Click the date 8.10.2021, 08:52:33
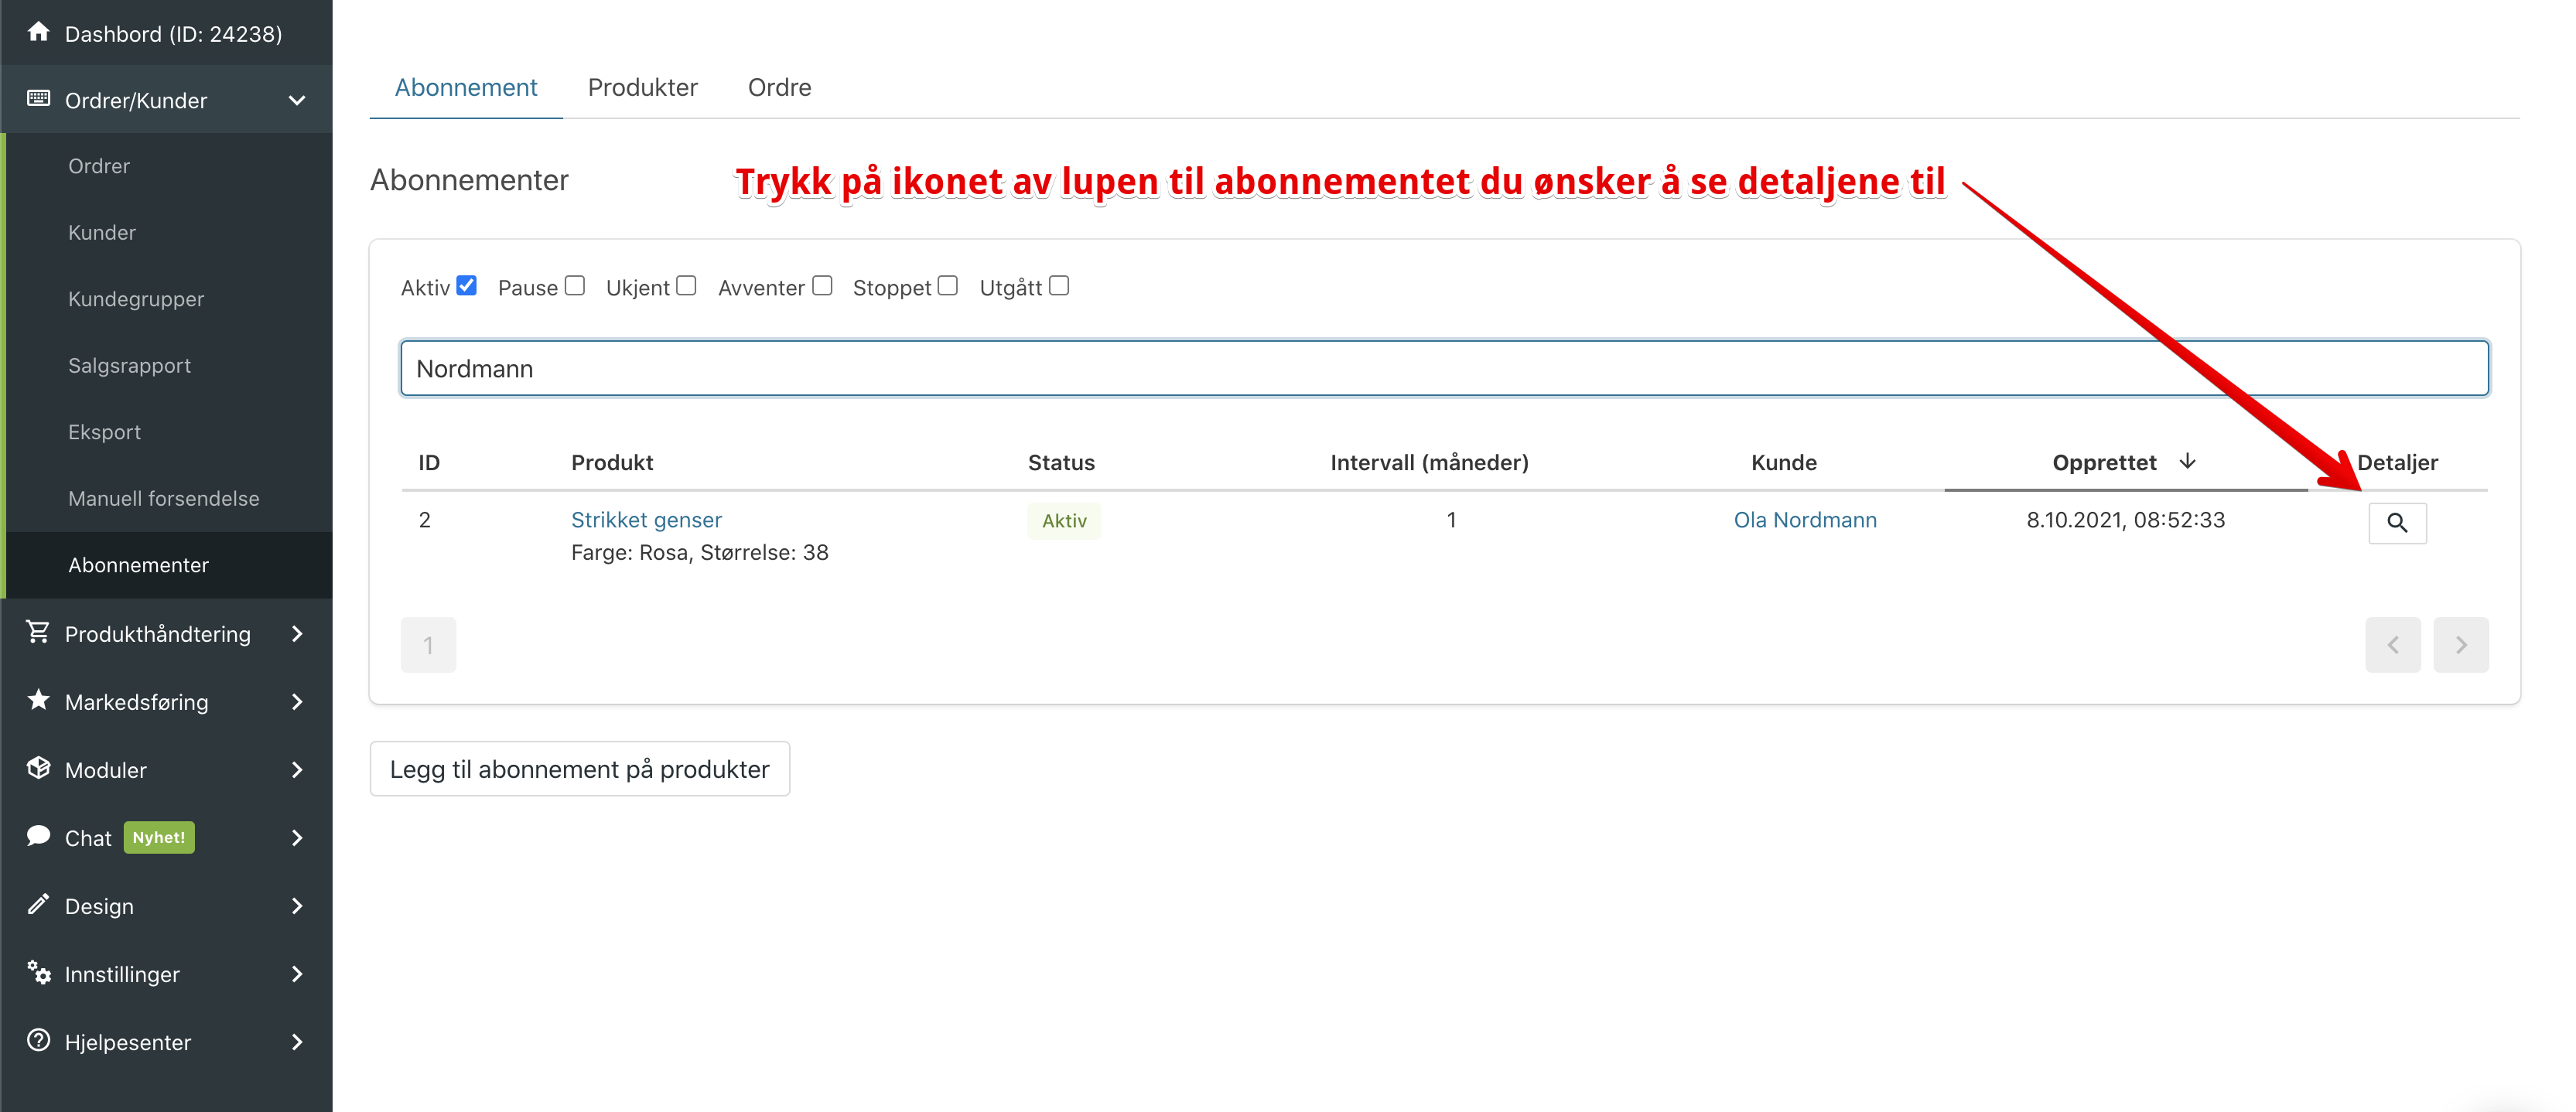Image resolution: width=2576 pixels, height=1112 pixels. pyautogui.click(x=2126, y=520)
